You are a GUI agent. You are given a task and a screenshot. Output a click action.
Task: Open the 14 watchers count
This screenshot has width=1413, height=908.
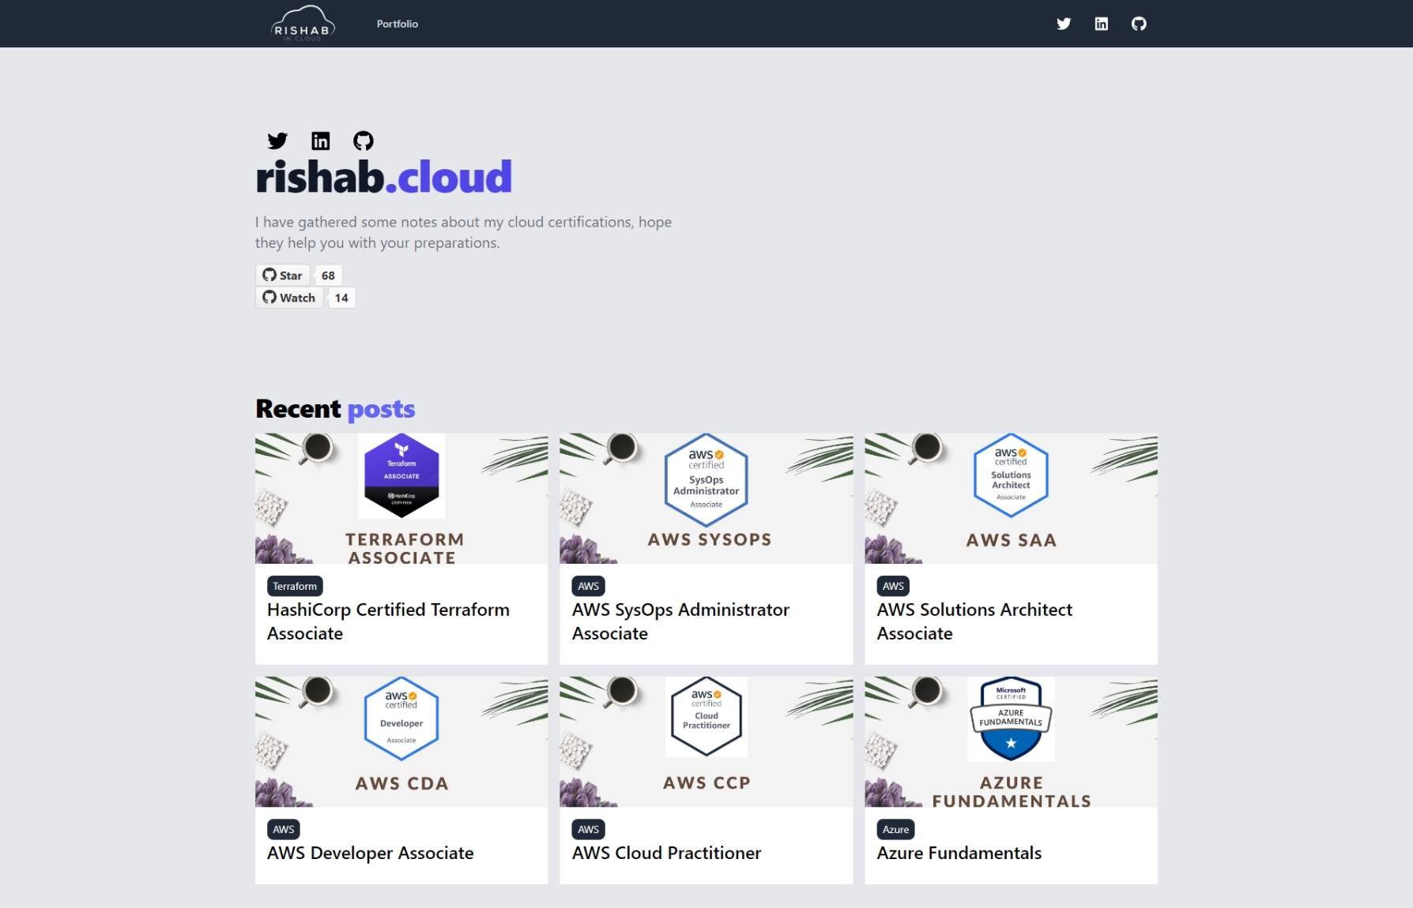pos(341,298)
